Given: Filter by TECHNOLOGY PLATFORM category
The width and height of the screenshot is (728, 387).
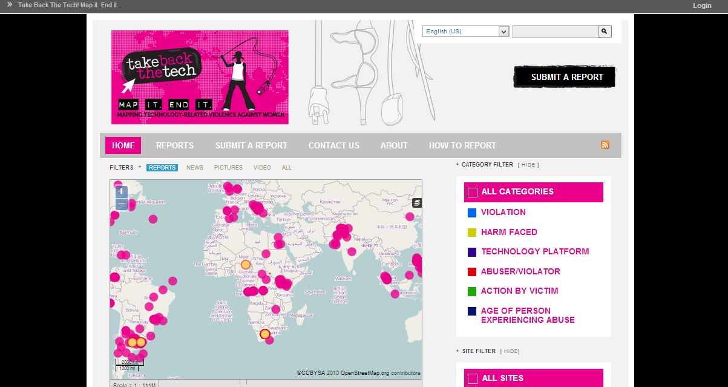Looking at the screenshot, I should [534, 251].
